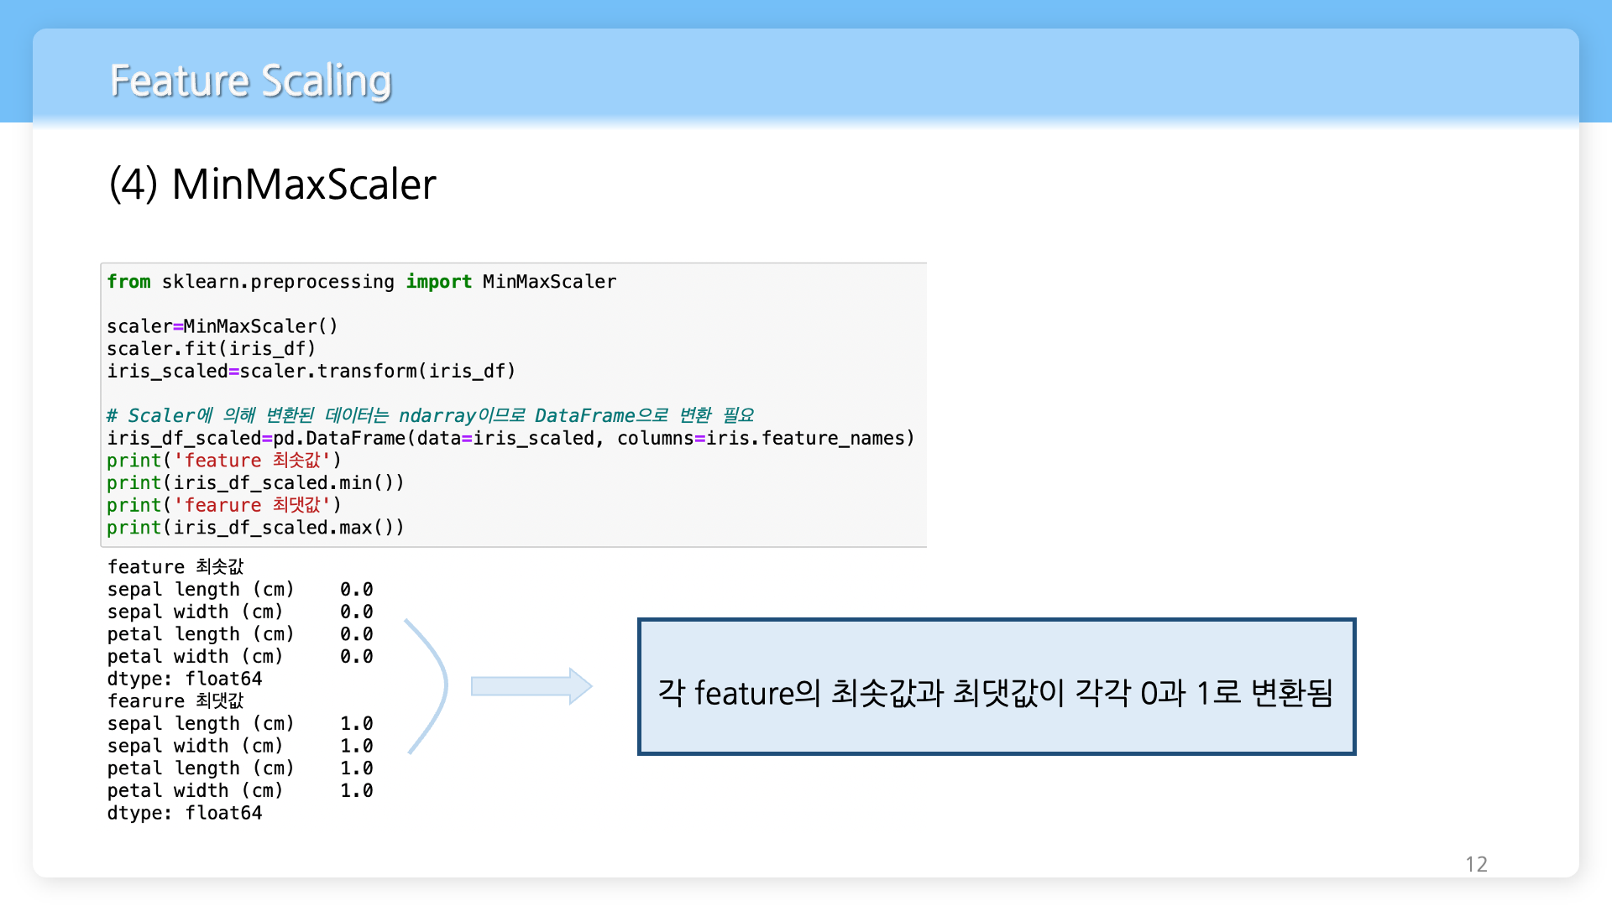Click print(iris_df_scaled.max()) line
This screenshot has height=906, width=1612.
pyautogui.click(x=255, y=528)
